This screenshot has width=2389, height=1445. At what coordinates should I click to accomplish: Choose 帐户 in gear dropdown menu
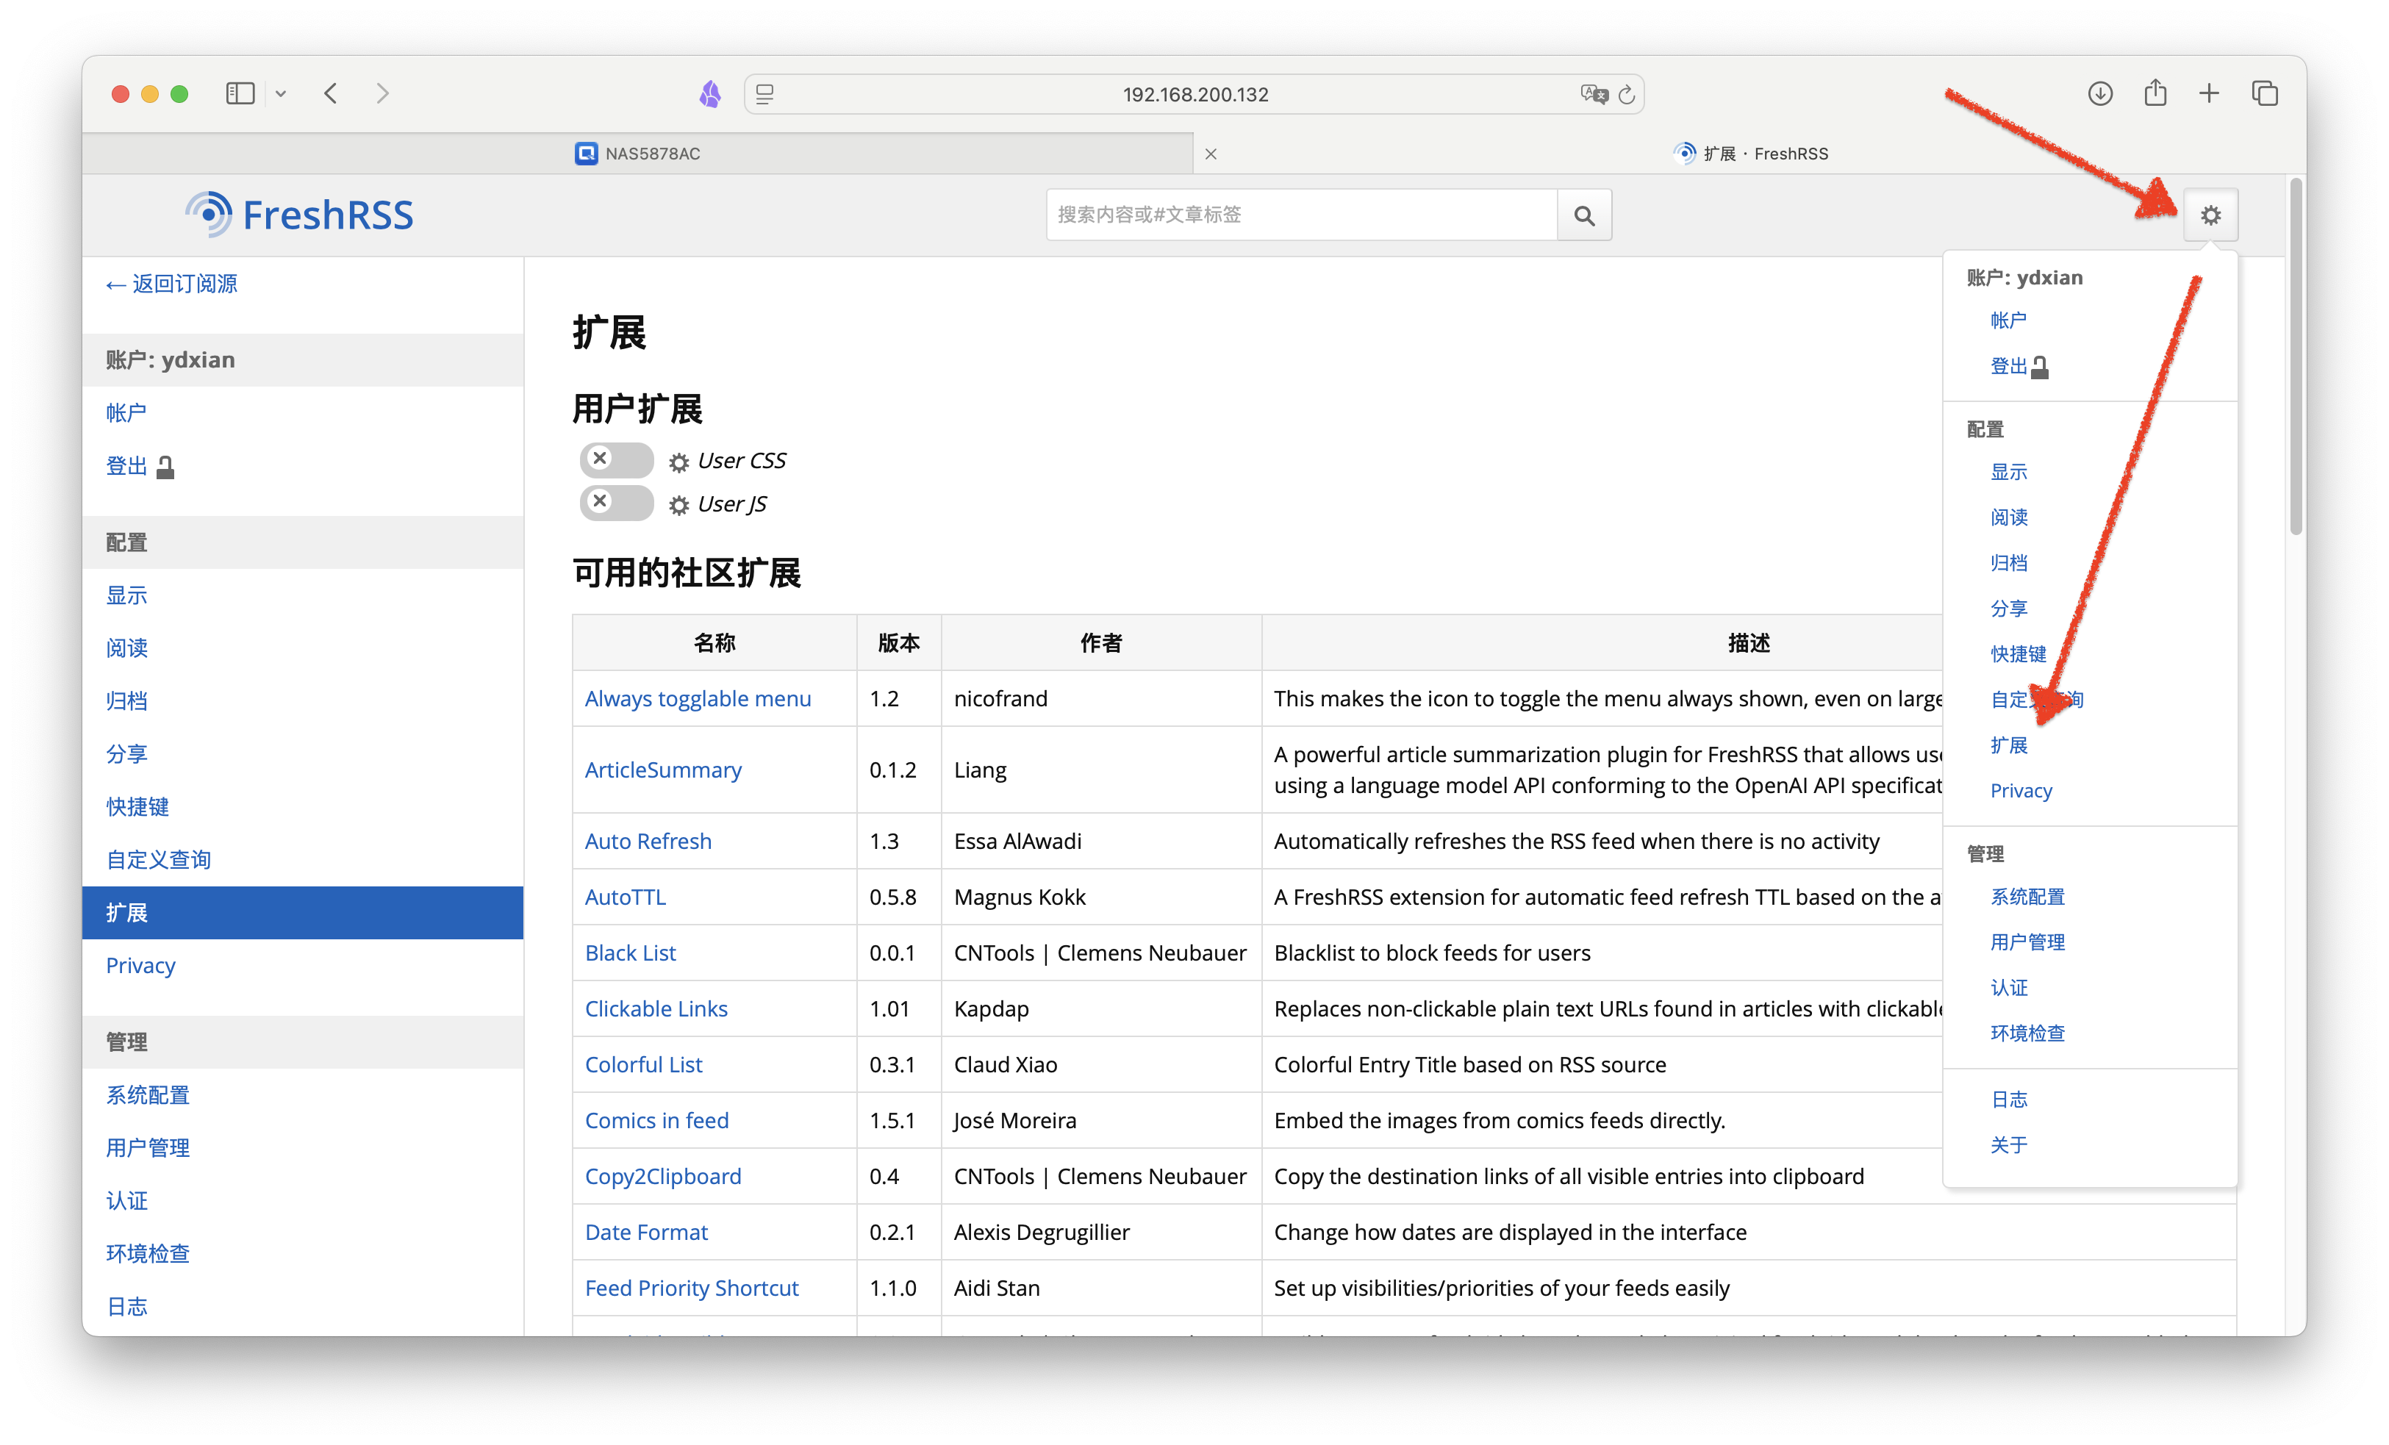coord(2008,320)
